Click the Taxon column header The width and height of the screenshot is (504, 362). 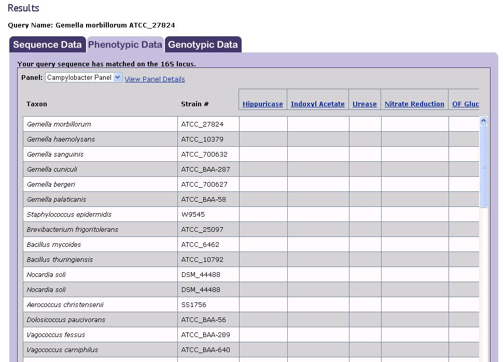[x=37, y=104]
